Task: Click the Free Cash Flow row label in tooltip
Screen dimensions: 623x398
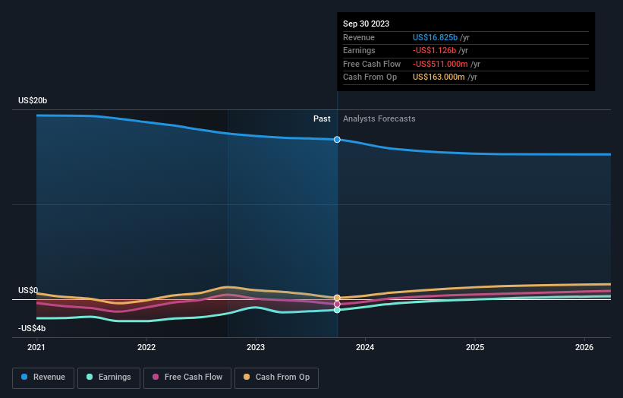Action: (372, 64)
